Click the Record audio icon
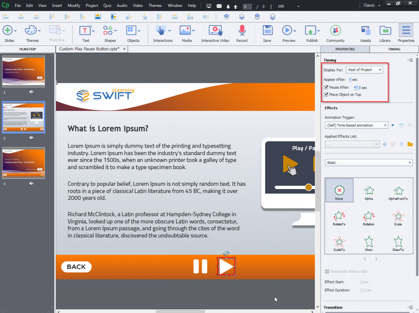This screenshot has height=313, width=419. pos(242,30)
